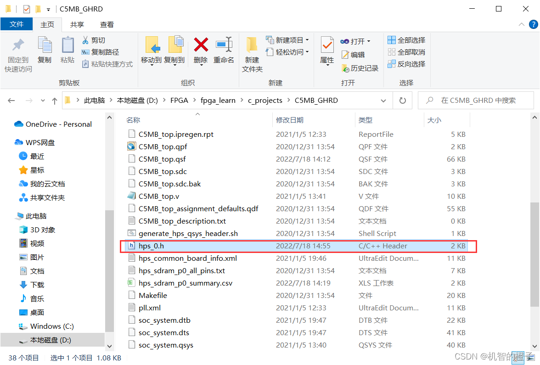Open OneDrive - Personal in sidebar
The image size is (540, 365).
tap(53, 124)
